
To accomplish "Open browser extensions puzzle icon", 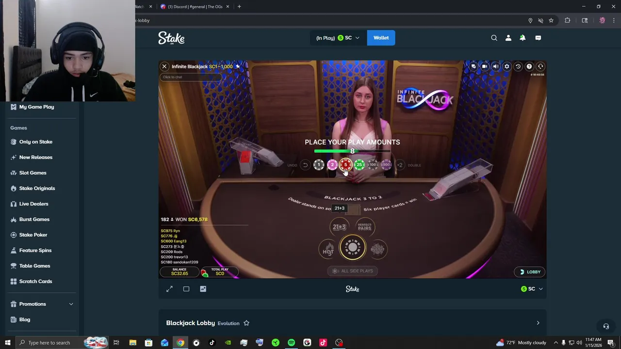I will click(567, 20).
